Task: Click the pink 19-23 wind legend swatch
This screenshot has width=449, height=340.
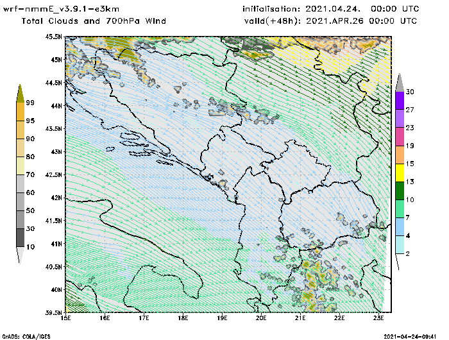Action: (400, 137)
